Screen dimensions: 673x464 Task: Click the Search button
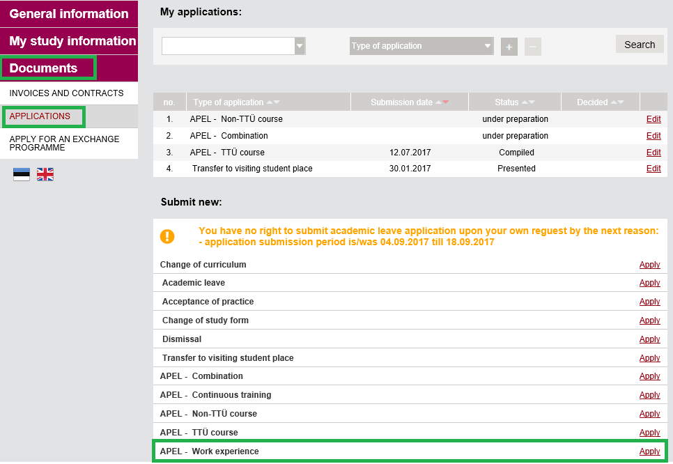640,44
